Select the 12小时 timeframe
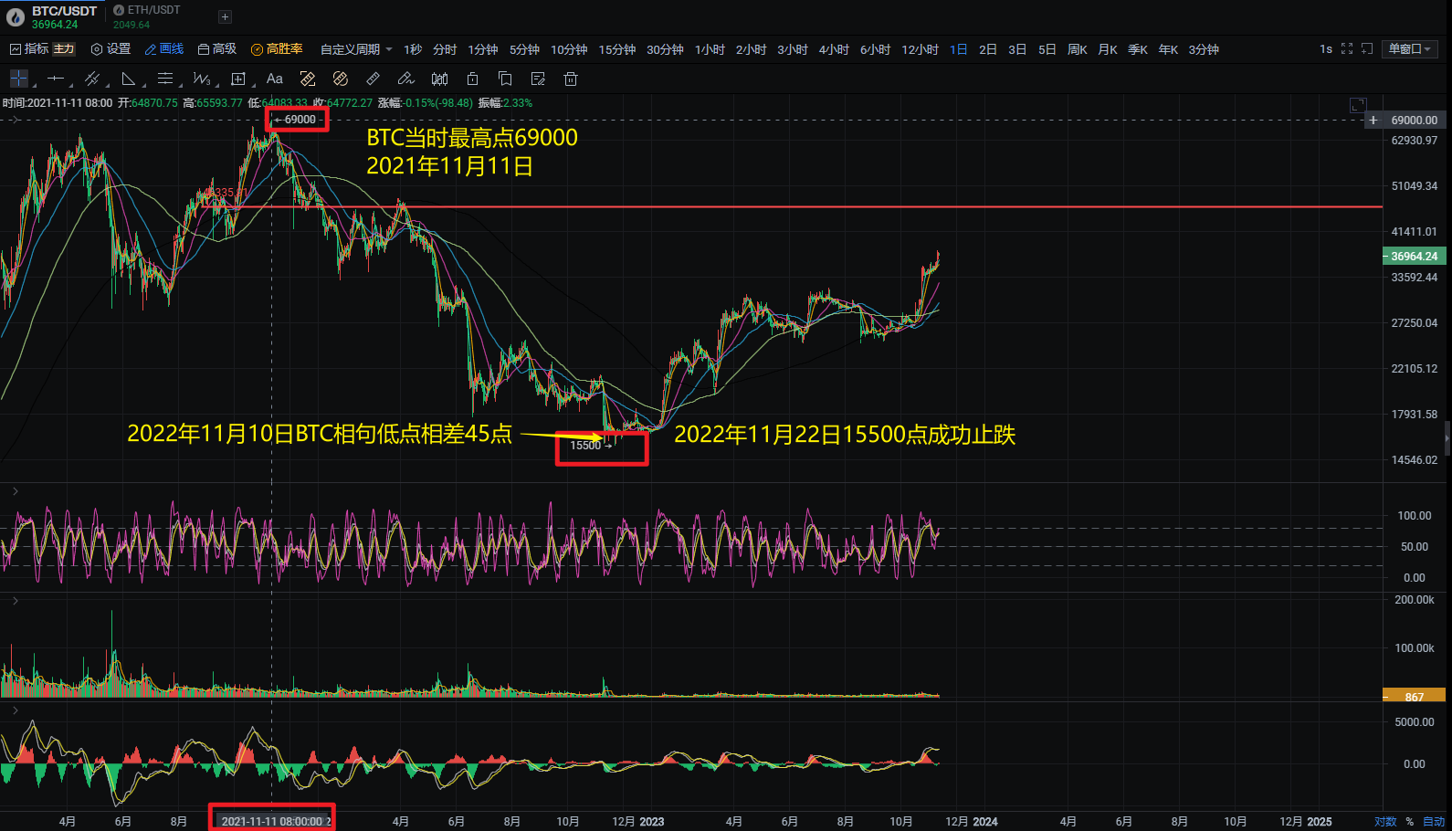 coord(920,49)
